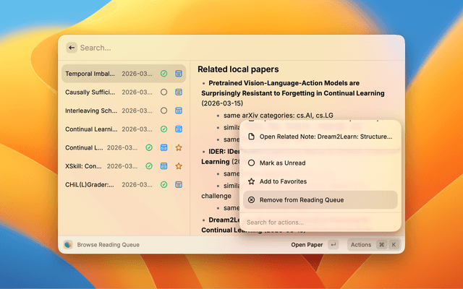Focus the Search for actions field

point(318,223)
